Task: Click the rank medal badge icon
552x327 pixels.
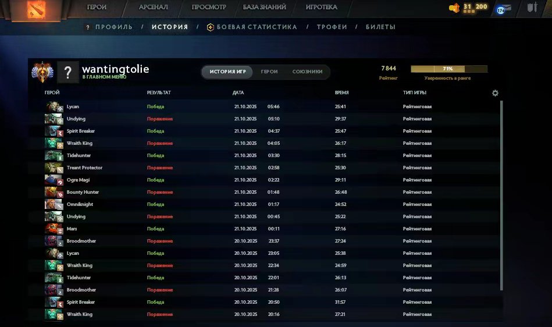Action: [42, 72]
